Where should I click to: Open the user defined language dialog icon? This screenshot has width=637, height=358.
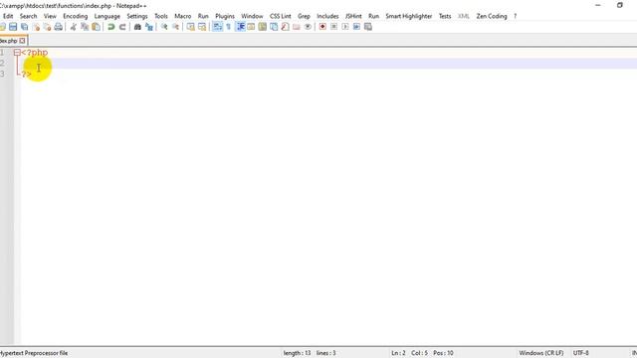coord(251,27)
